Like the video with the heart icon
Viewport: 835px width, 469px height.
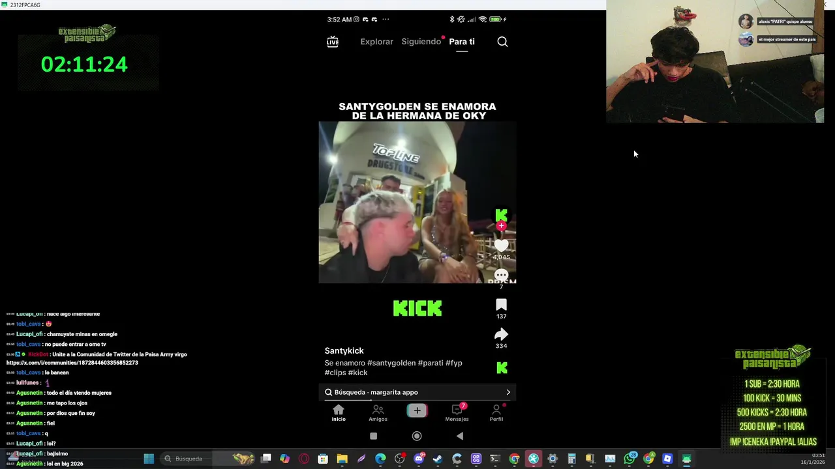coord(501,246)
